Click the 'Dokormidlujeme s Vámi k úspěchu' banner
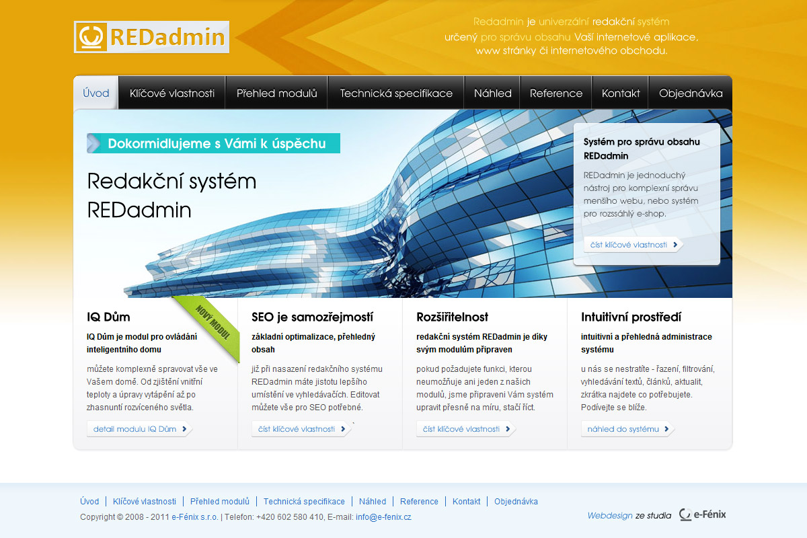 point(213,143)
